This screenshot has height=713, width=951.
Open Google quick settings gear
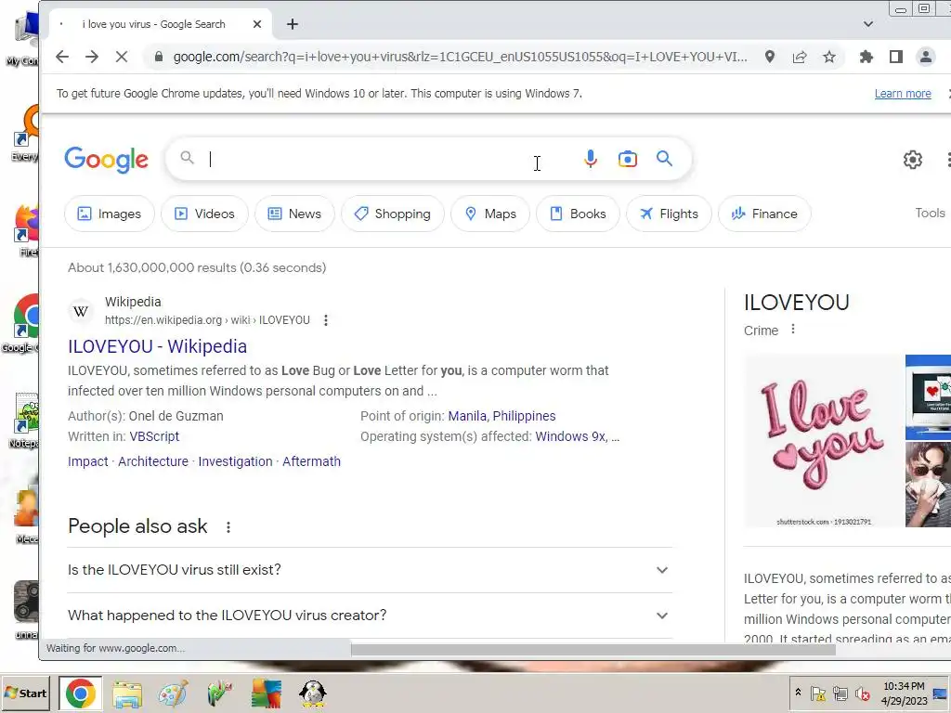point(912,160)
